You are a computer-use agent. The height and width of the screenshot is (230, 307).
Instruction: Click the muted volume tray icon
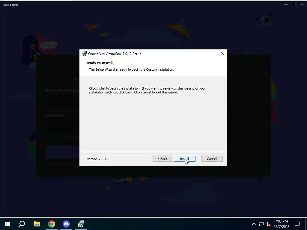point(268,224)
